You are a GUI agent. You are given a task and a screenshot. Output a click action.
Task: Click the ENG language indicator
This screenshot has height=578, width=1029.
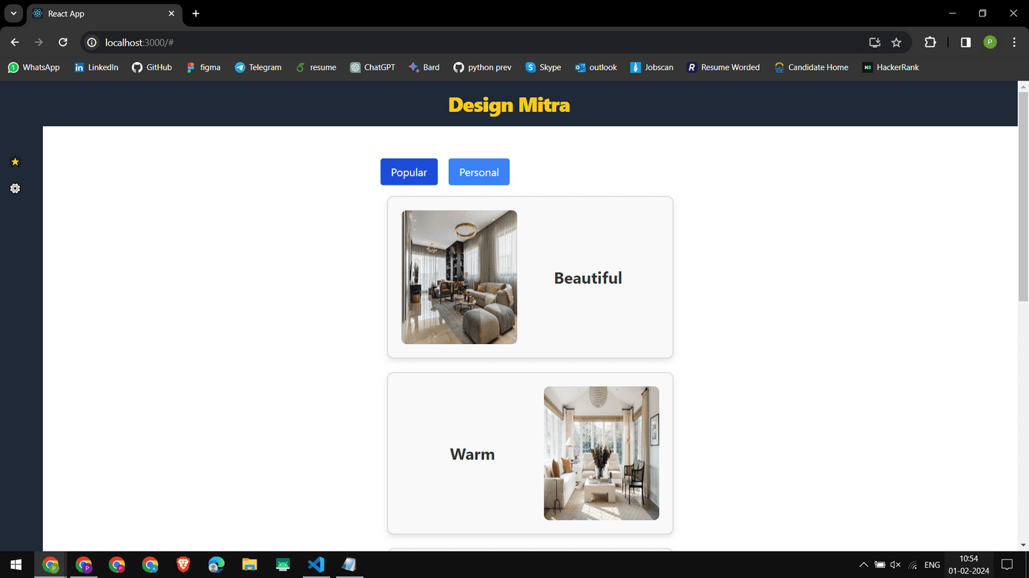[932, 564]
